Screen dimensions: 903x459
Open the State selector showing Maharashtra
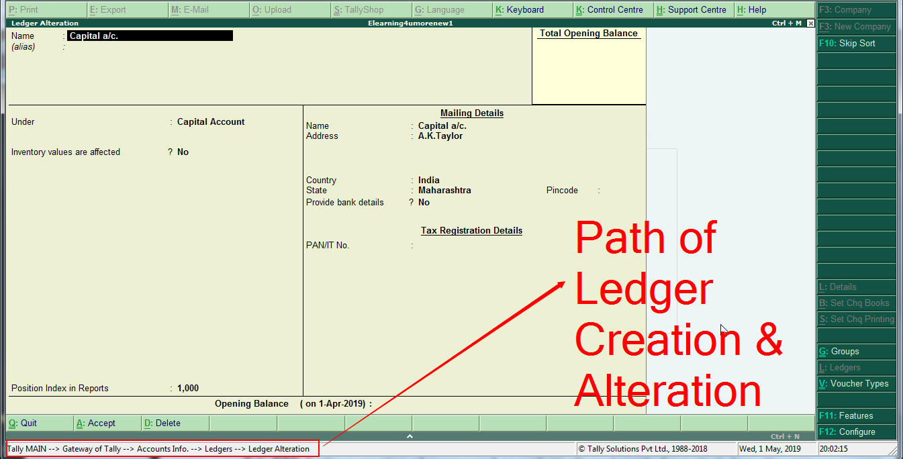point(446,190)
